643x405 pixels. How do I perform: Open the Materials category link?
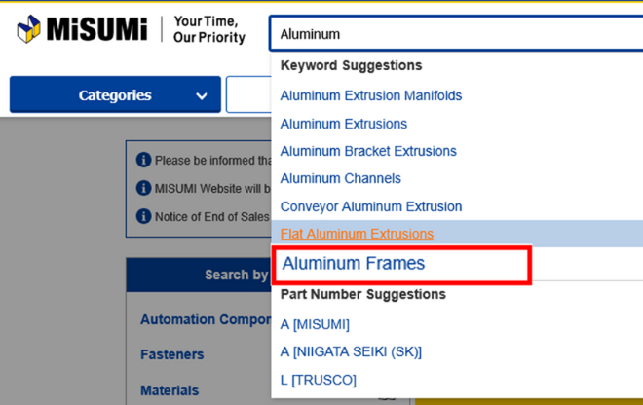170,390
